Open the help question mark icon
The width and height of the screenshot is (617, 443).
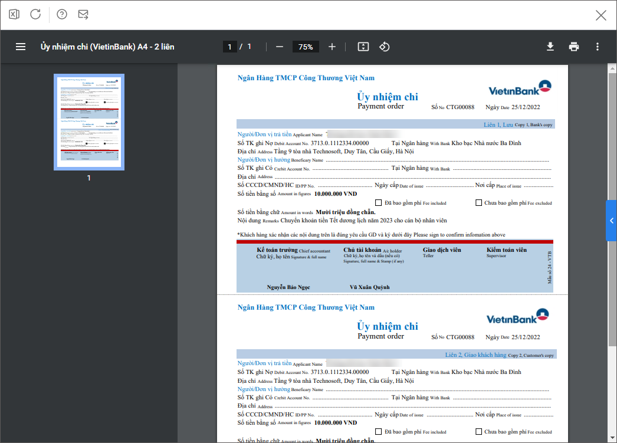tap(62, 15)
